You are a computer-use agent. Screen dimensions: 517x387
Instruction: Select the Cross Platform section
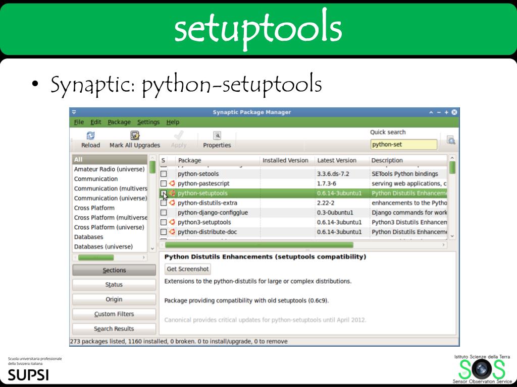tap(110, 208)
